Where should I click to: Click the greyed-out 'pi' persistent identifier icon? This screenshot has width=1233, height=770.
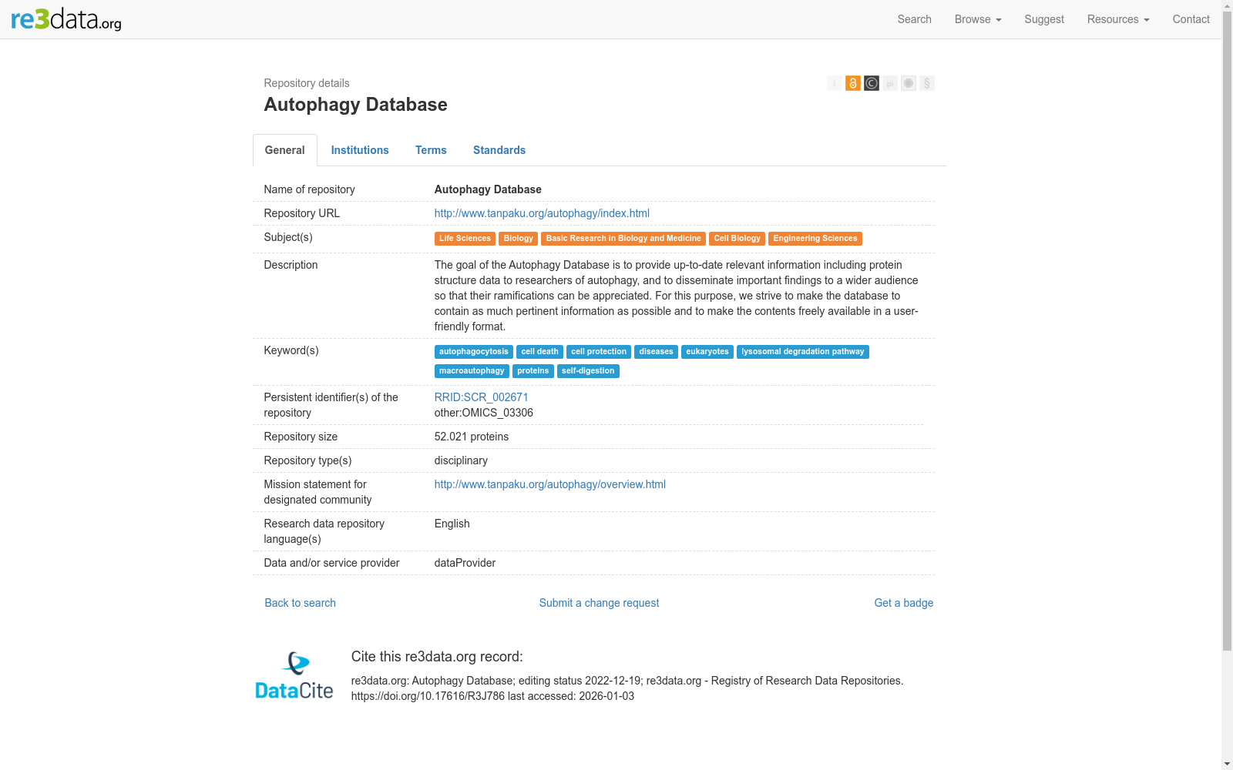890,83
